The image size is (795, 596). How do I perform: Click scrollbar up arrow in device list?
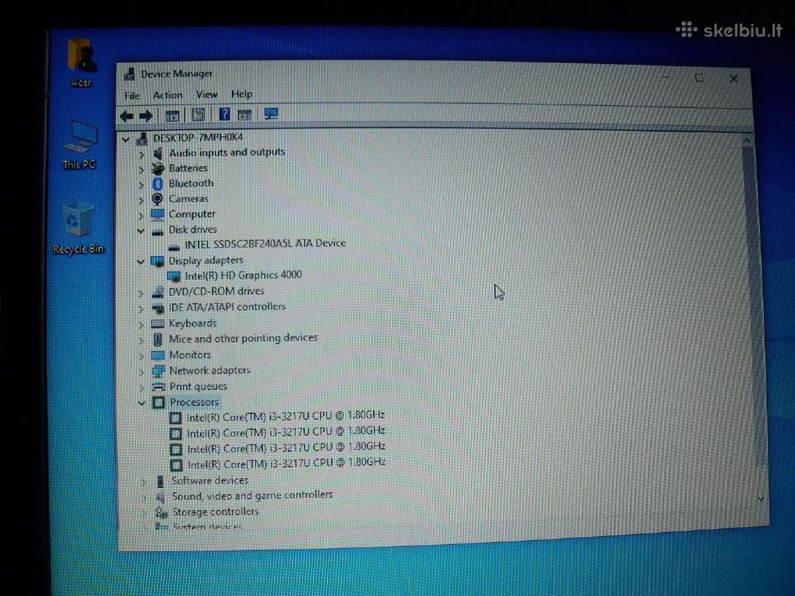click(747, 141)
